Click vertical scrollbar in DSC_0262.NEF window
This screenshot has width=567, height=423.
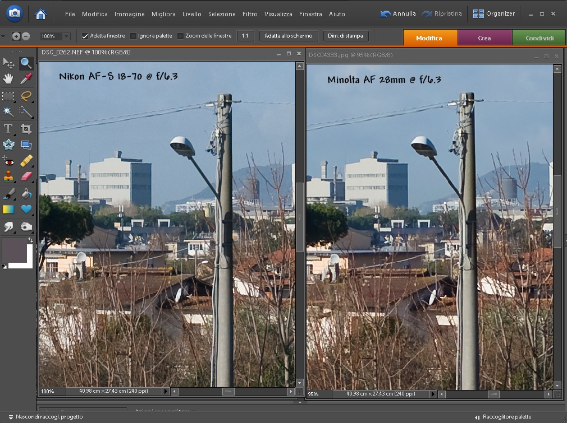pos(299,217)
